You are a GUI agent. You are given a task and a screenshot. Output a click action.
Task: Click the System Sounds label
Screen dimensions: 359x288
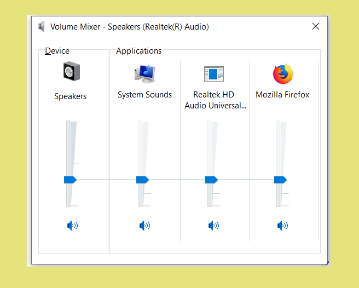(144, 95)
